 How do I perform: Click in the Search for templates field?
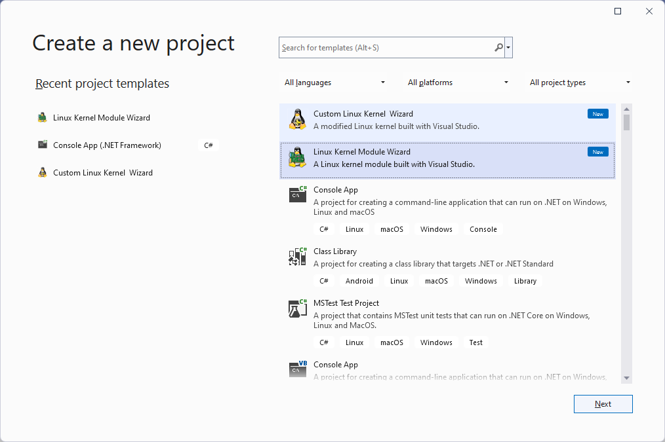[386, 48]
